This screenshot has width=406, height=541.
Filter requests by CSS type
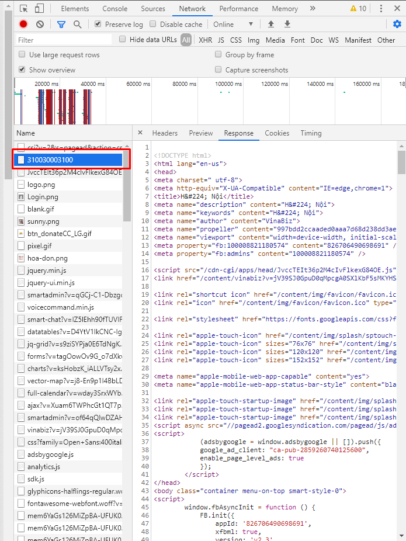click(235, 40)
